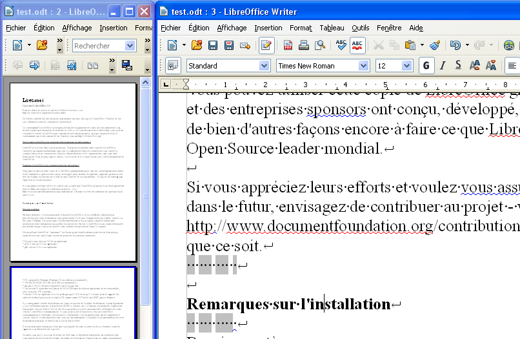
Task: Open the Tableau menu
Action: (332, 28)
